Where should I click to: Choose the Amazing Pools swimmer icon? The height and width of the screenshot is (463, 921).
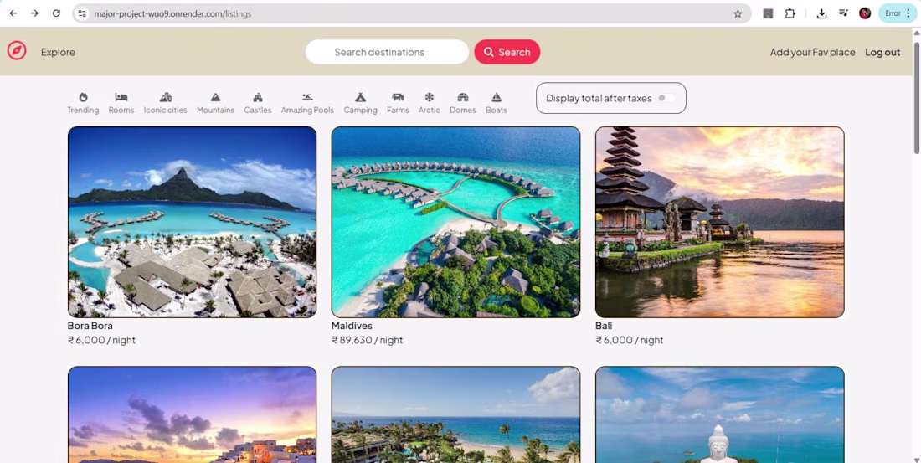tap(307, 97)
